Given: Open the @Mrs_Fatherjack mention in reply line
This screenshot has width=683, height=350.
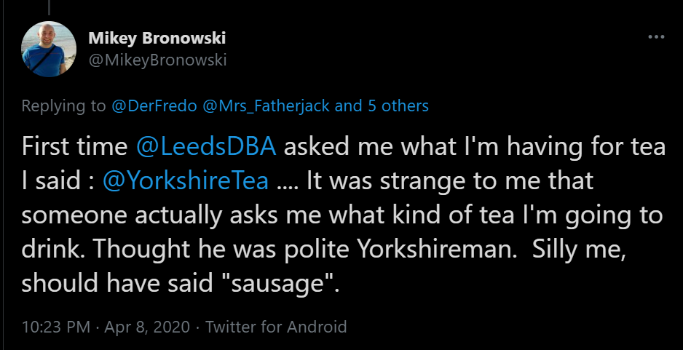Looking at the screenshot, I should point(267,106).
